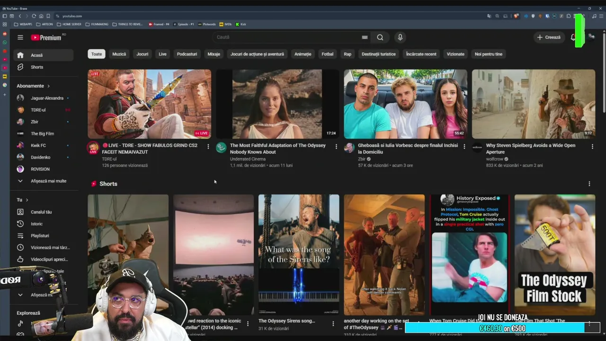The width and height of the screenshot is (606, 341).
Task: Open the ARTEON bookmark folder
Action: click(45, 24)
